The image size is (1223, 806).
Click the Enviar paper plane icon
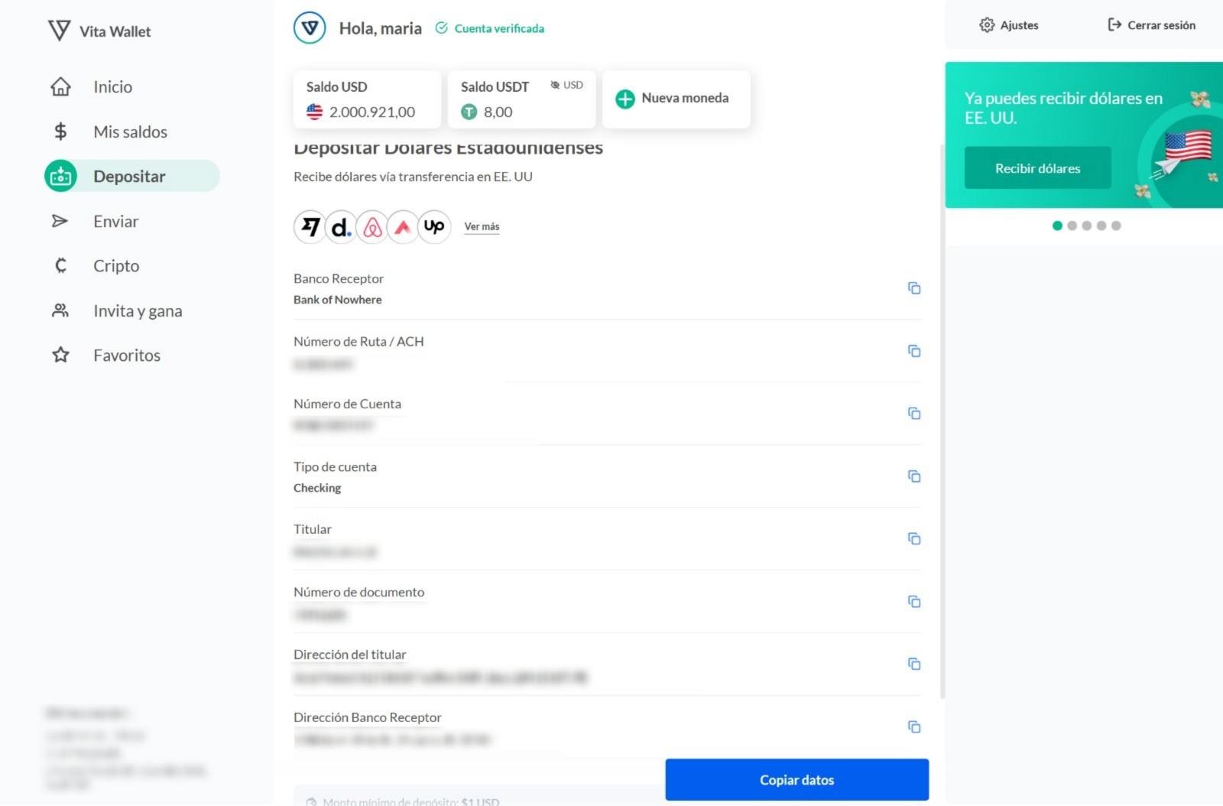tap(60, 221)
